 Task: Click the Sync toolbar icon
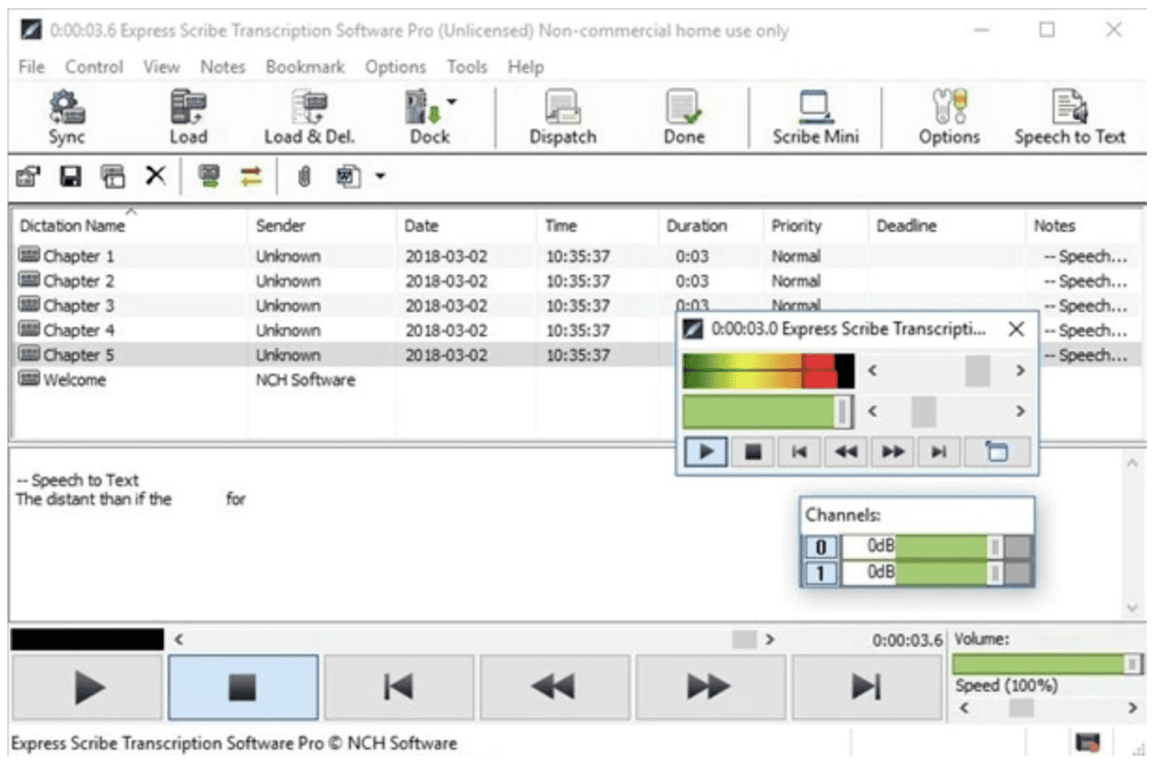[66, 117]
